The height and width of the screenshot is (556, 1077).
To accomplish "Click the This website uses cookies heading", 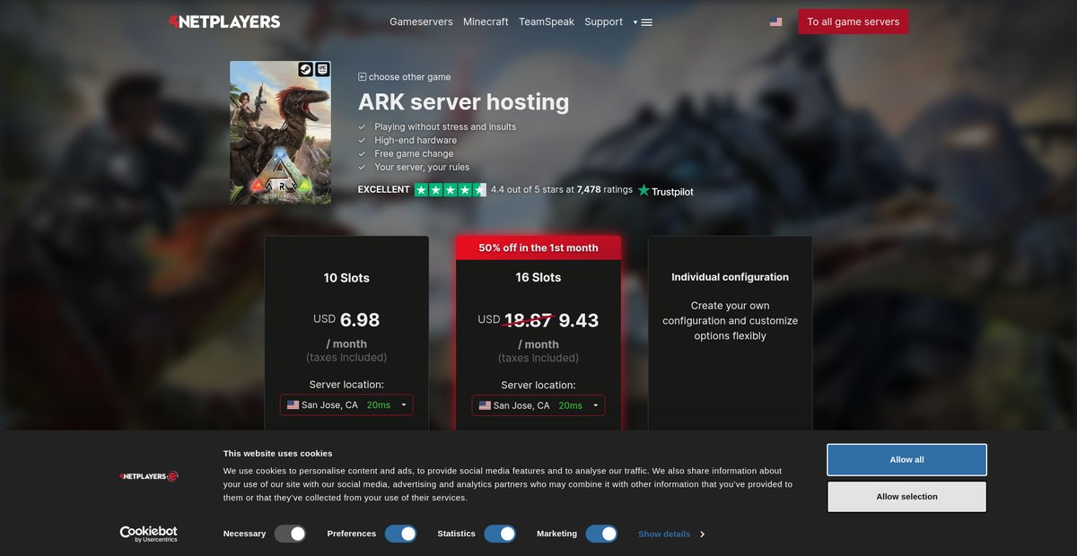I will tap(277, 453).
